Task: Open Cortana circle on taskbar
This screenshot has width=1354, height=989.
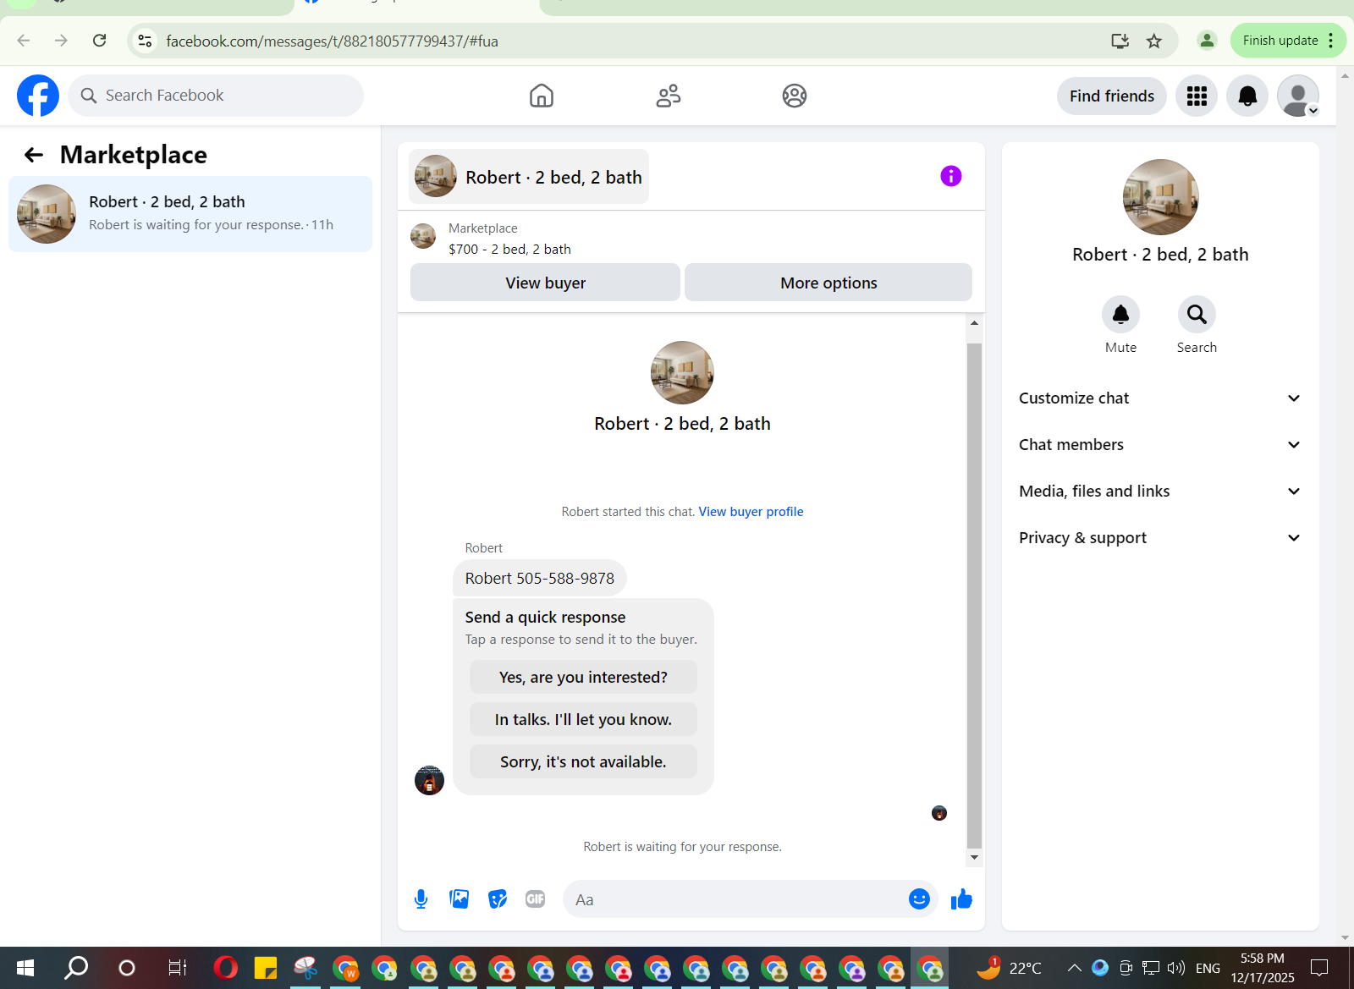Action: tap(127, 968)
